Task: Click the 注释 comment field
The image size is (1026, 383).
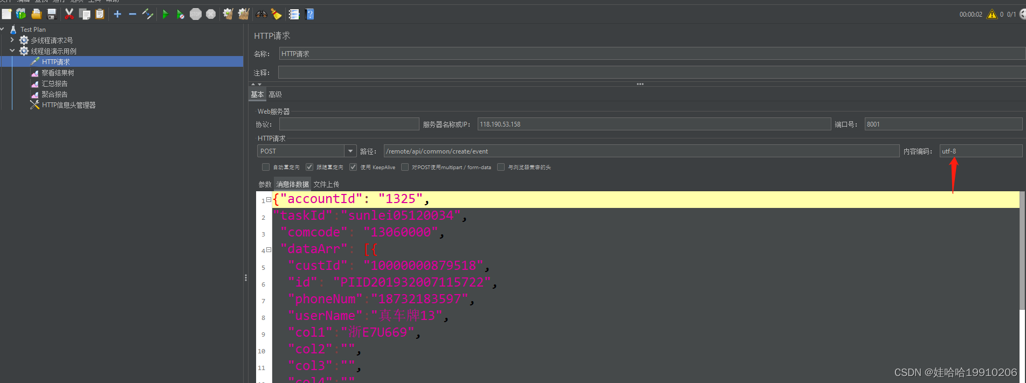Action: coord(652,73)
